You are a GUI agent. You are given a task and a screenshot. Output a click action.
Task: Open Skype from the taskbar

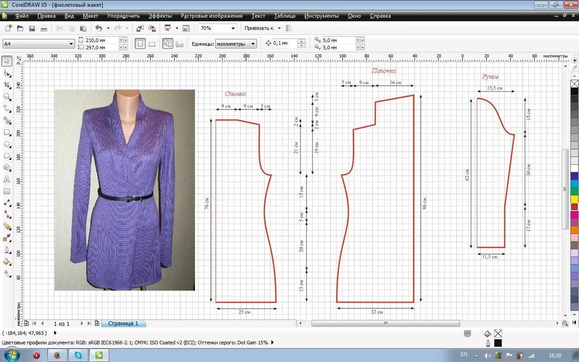(78, 355)
